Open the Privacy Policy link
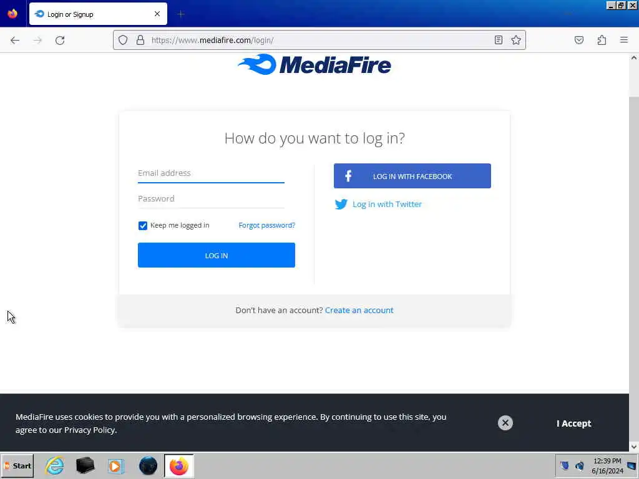The width and height of the screenshot is (639, 479). coord(90,430)
